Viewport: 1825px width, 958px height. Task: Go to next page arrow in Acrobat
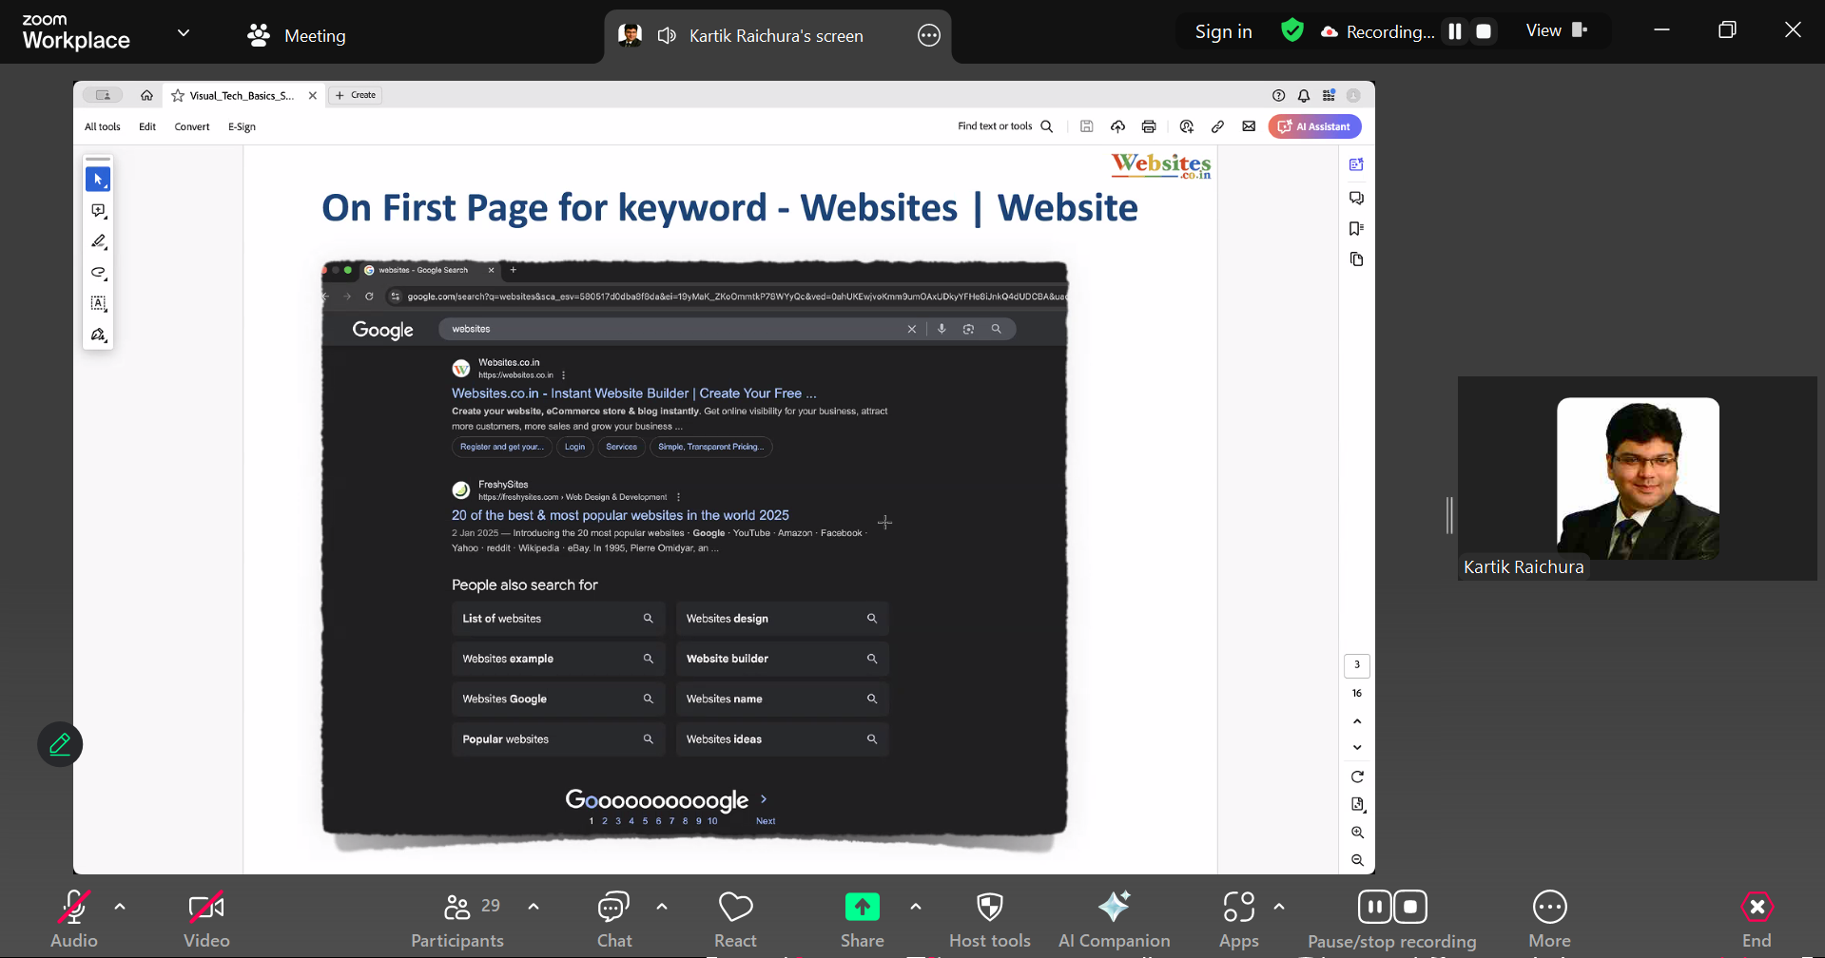pos(1357,747)
